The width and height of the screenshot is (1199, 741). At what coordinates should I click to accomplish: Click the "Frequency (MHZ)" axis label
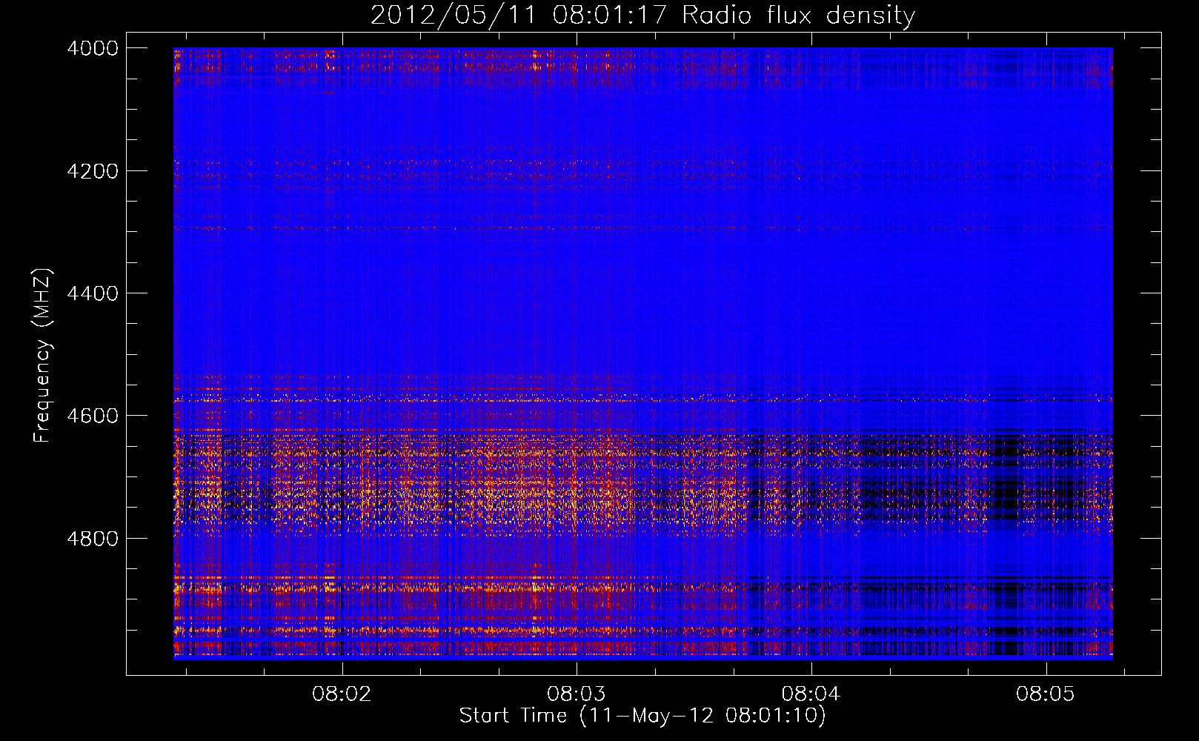click(42, 356)
